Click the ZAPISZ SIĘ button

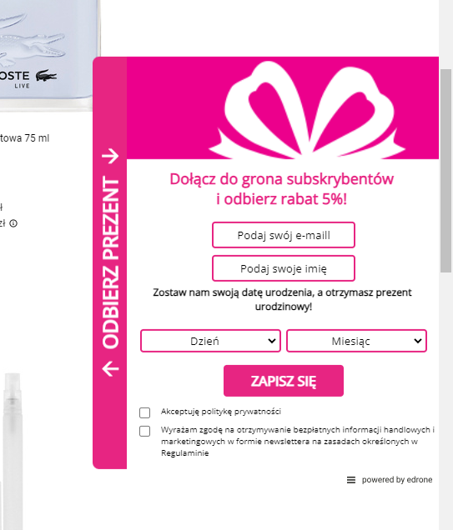click(x=284, y=381)
